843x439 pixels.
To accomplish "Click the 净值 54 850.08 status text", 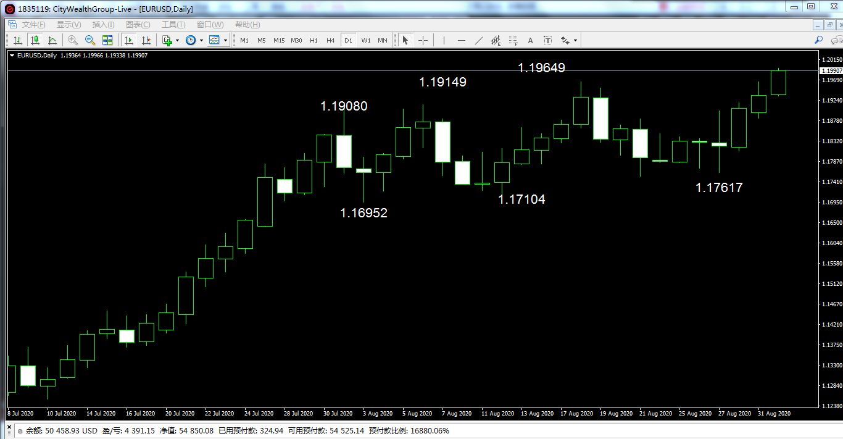I will point(186,431).
